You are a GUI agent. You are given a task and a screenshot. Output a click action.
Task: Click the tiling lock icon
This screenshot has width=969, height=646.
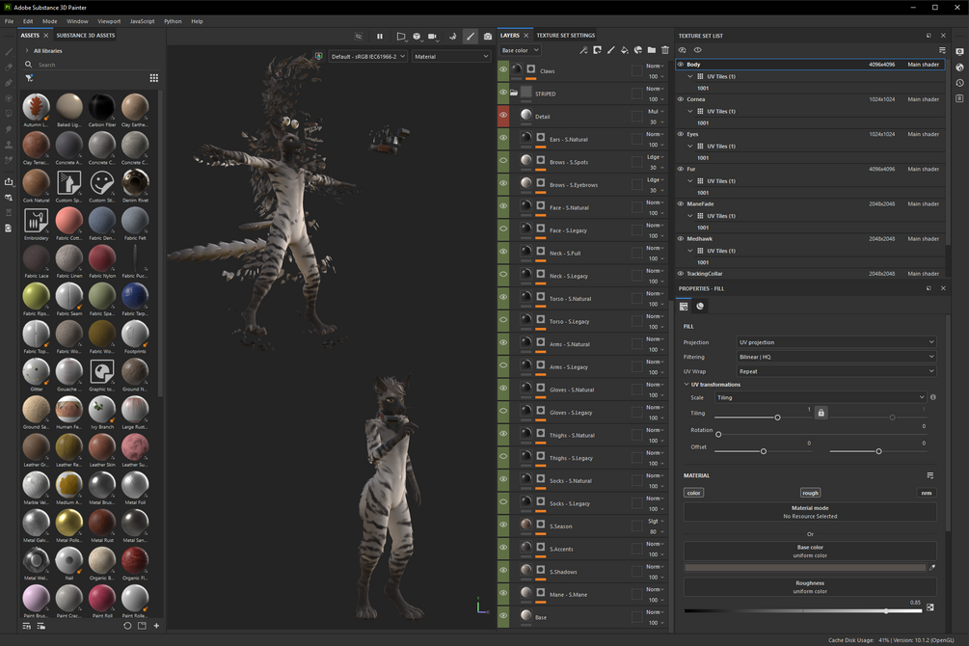[x=821, y=413]
